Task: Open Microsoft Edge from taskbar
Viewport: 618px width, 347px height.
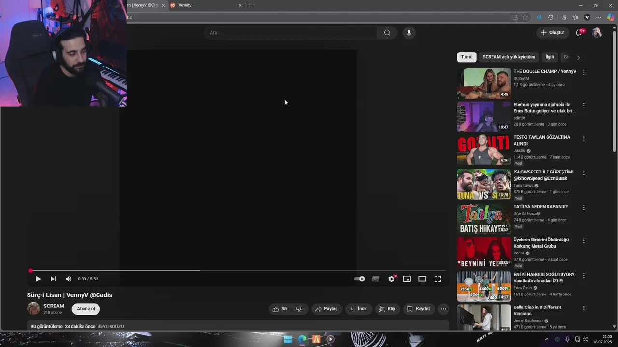Action: 302,339
